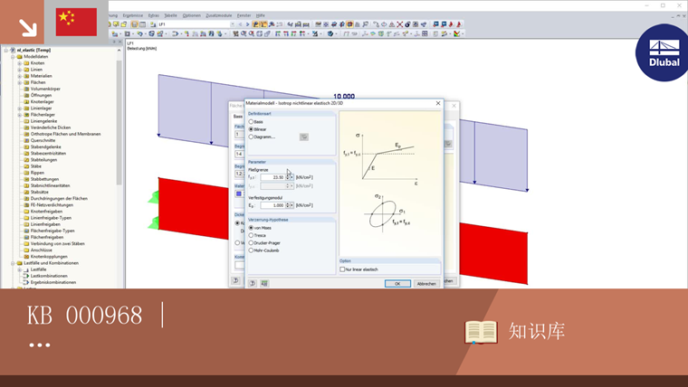Choose Mohr-Coulomb yield hypothesis
The width and height of the screenshot is (688, 387).
[251, 250]
